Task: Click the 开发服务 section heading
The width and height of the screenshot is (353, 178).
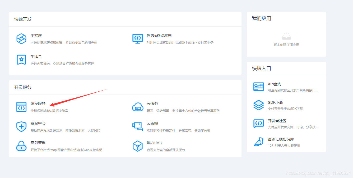Action: (x=23, y=87)
